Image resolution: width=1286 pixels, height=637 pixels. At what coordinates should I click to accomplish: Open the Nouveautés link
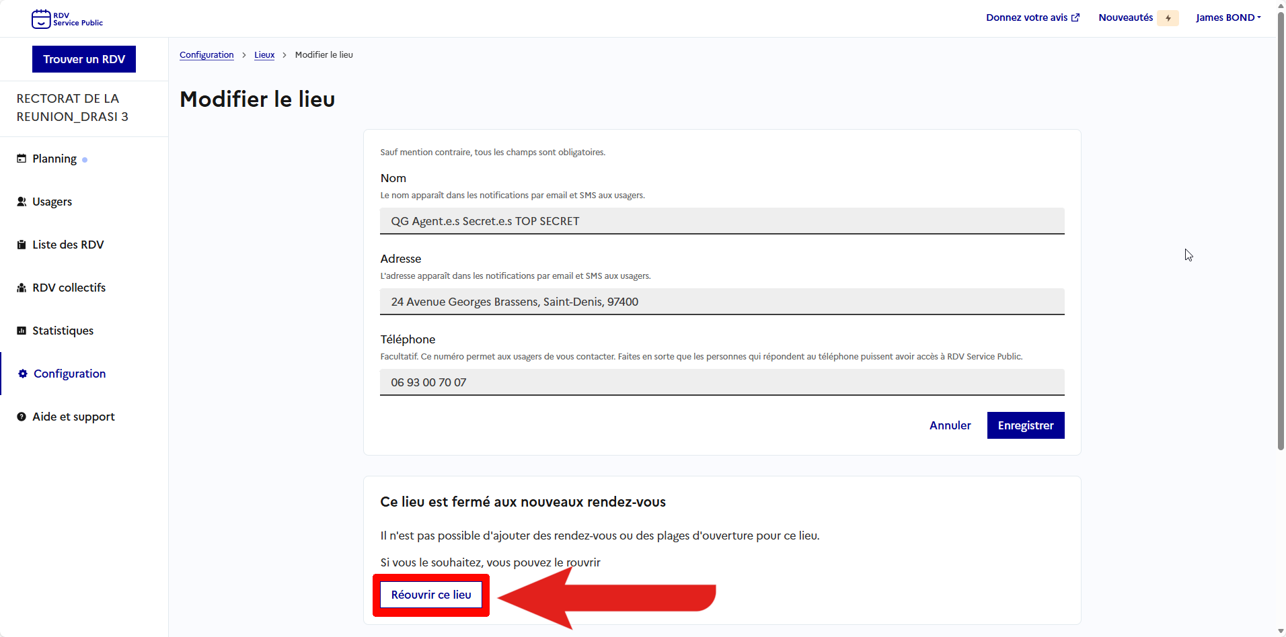1125,17
